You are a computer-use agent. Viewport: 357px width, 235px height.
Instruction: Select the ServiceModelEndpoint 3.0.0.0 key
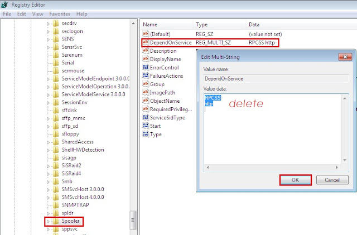pyautogui.click(x=95, y=79)
